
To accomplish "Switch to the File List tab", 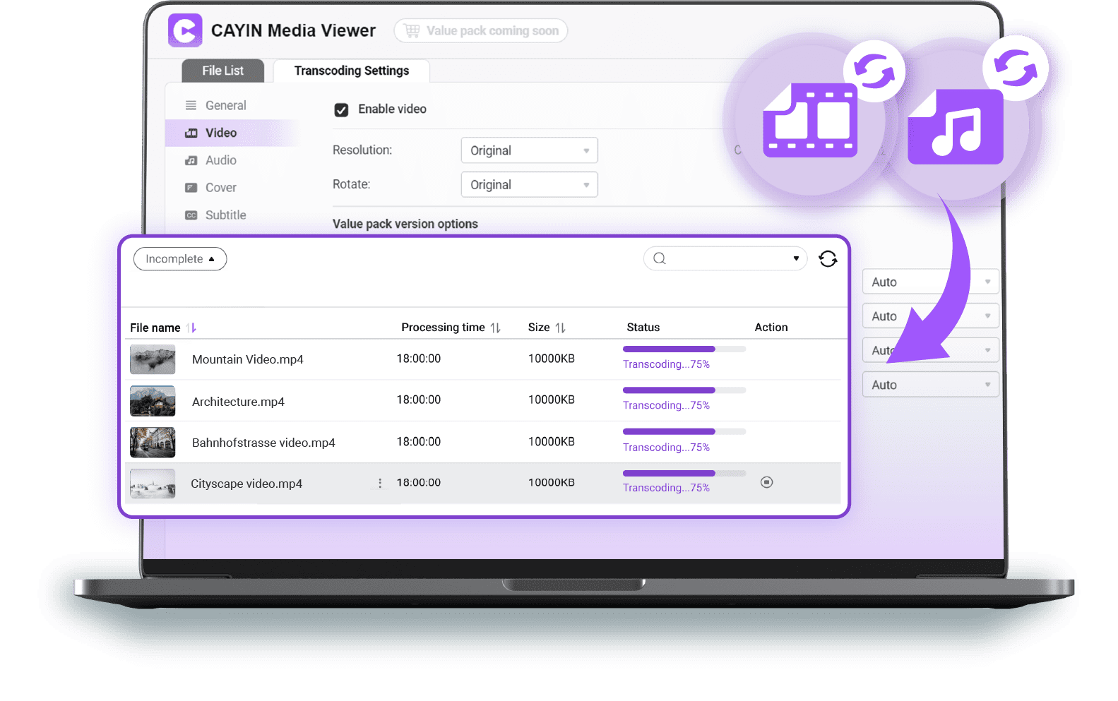I will (222, 71).
